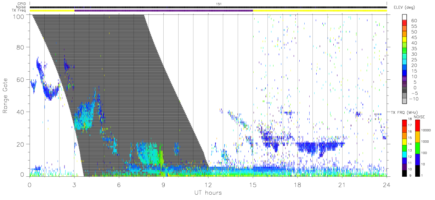Screen dimensions: 435x200
Task: Select the ELEV (deg) colorbar title
Action: click(405, 7)
